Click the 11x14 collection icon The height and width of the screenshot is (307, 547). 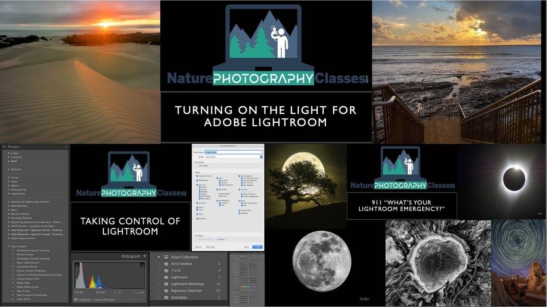click(165, 270)
